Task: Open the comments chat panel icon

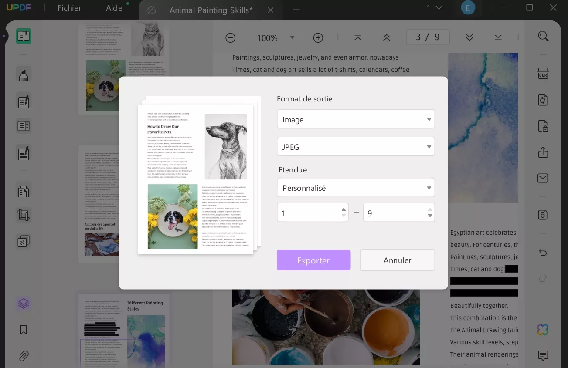Action: point(543,356)
